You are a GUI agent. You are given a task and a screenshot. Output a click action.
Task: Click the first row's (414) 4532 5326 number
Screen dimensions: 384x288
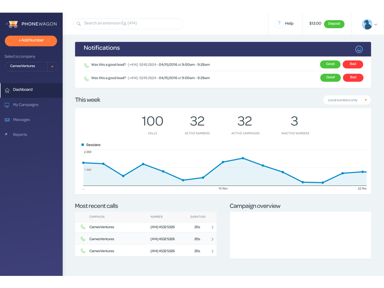point(162,227)
